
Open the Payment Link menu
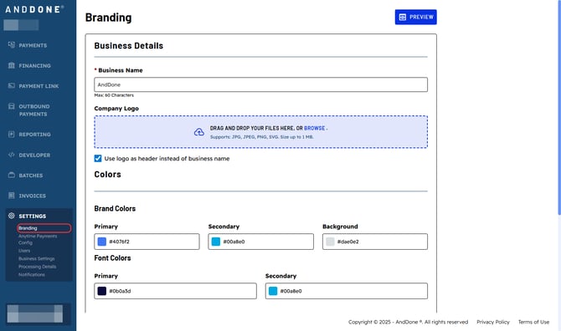39,86
